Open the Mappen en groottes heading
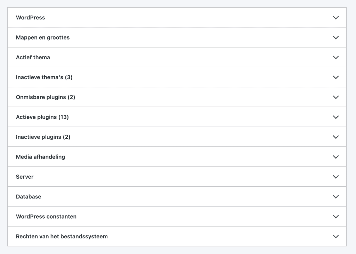The height and width of the screenshot is (254, 356). tap(43, 37)
